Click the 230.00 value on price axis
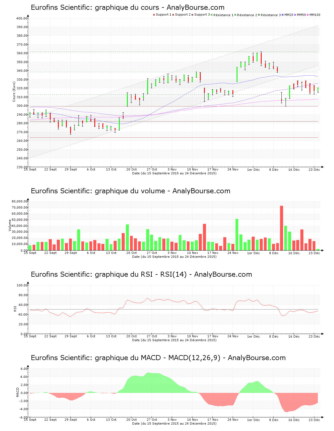This screenshot has height=431, width=334. coord(22,167)
